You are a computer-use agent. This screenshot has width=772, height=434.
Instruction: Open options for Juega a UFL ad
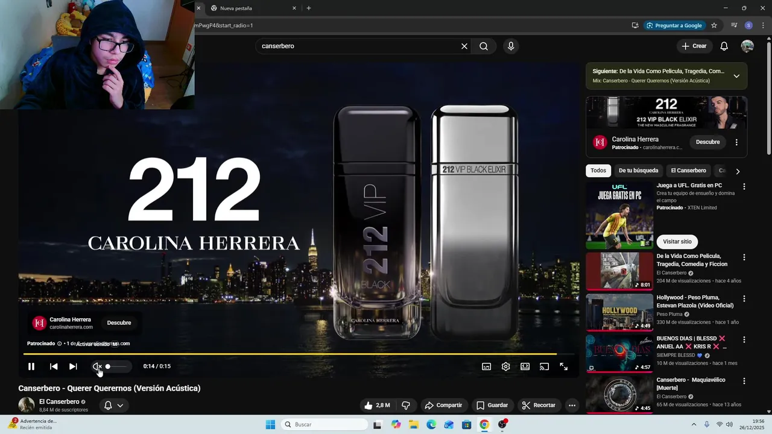744,187
